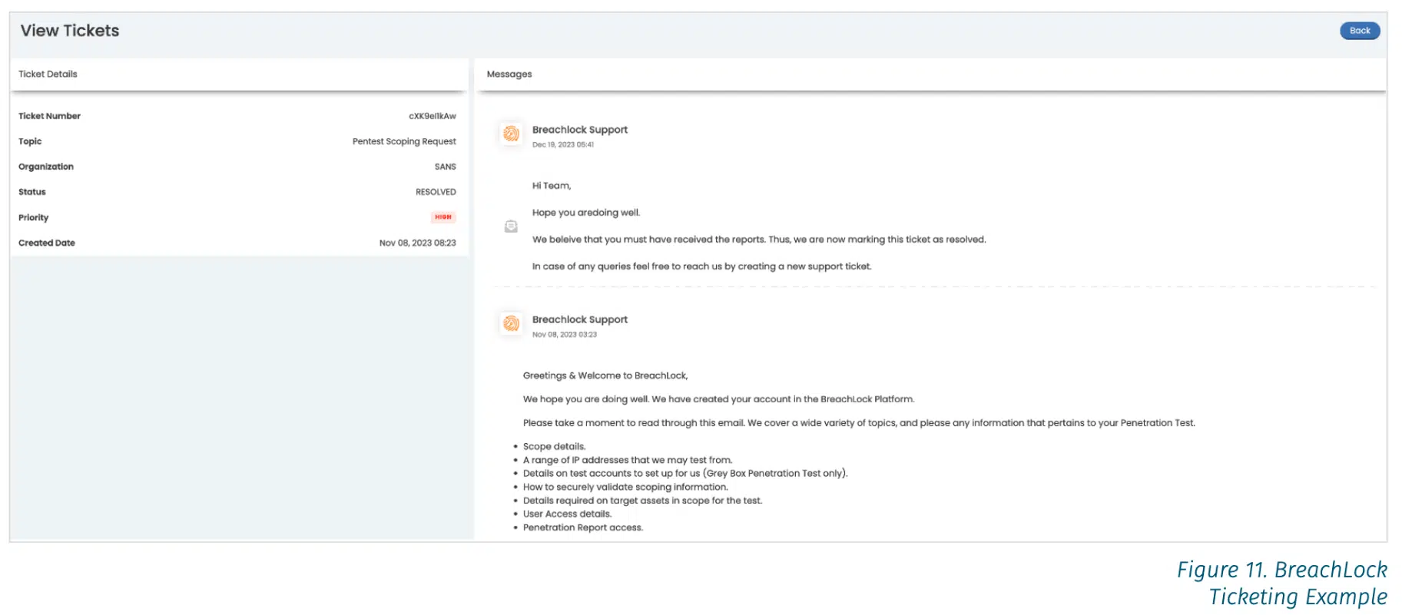Screen dimensions: 1402x615
Task: Select ticket number value cXK9eIlkAw
Action: tap(432, 116)
